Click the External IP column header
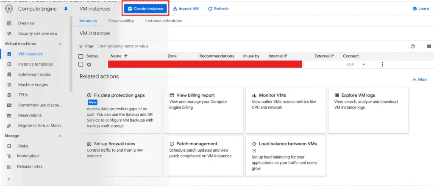434x186 pixels. click(324, 56)
